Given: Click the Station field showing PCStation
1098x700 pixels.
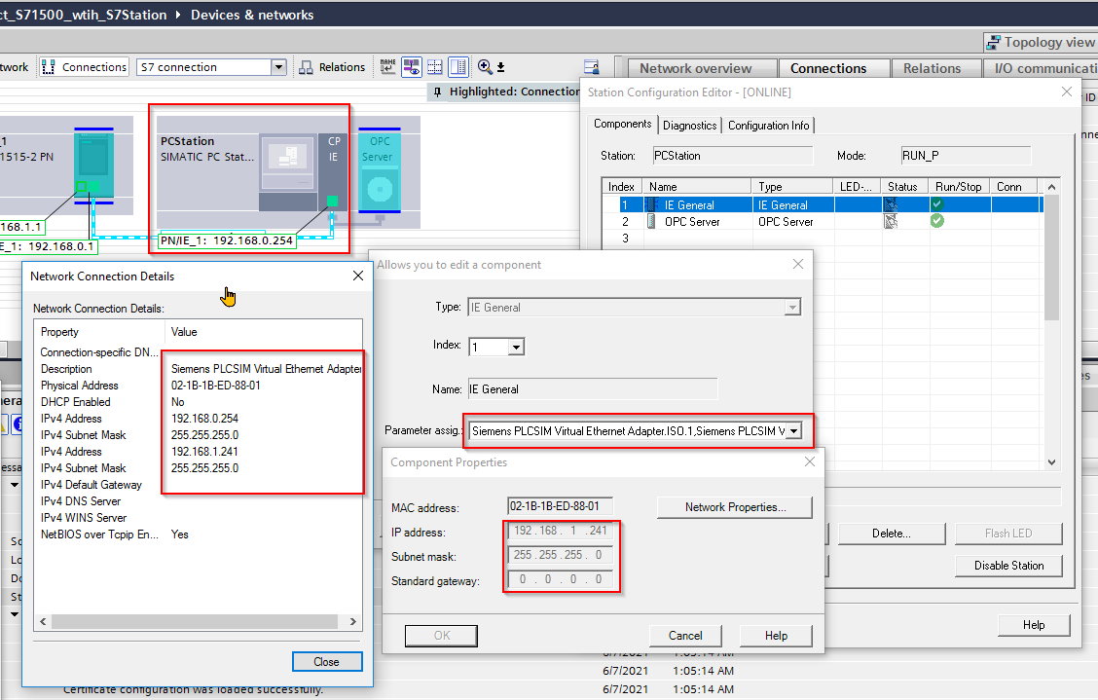Looking at the screenshot, I should point(732,156).
